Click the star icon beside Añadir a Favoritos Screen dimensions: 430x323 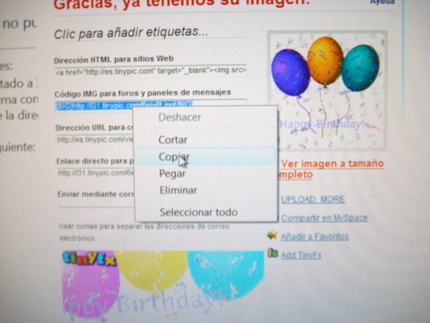(272, 235)
